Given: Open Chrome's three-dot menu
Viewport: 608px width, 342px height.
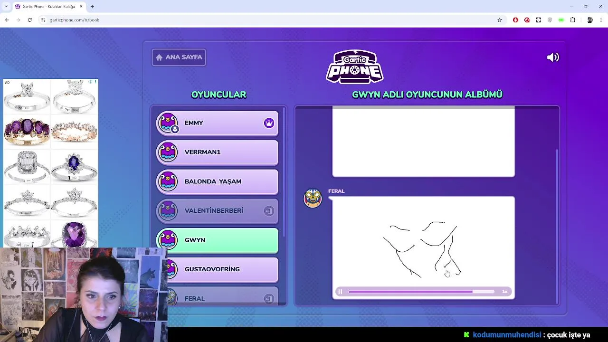Looking at the screenshot, I should pos(601,20).
